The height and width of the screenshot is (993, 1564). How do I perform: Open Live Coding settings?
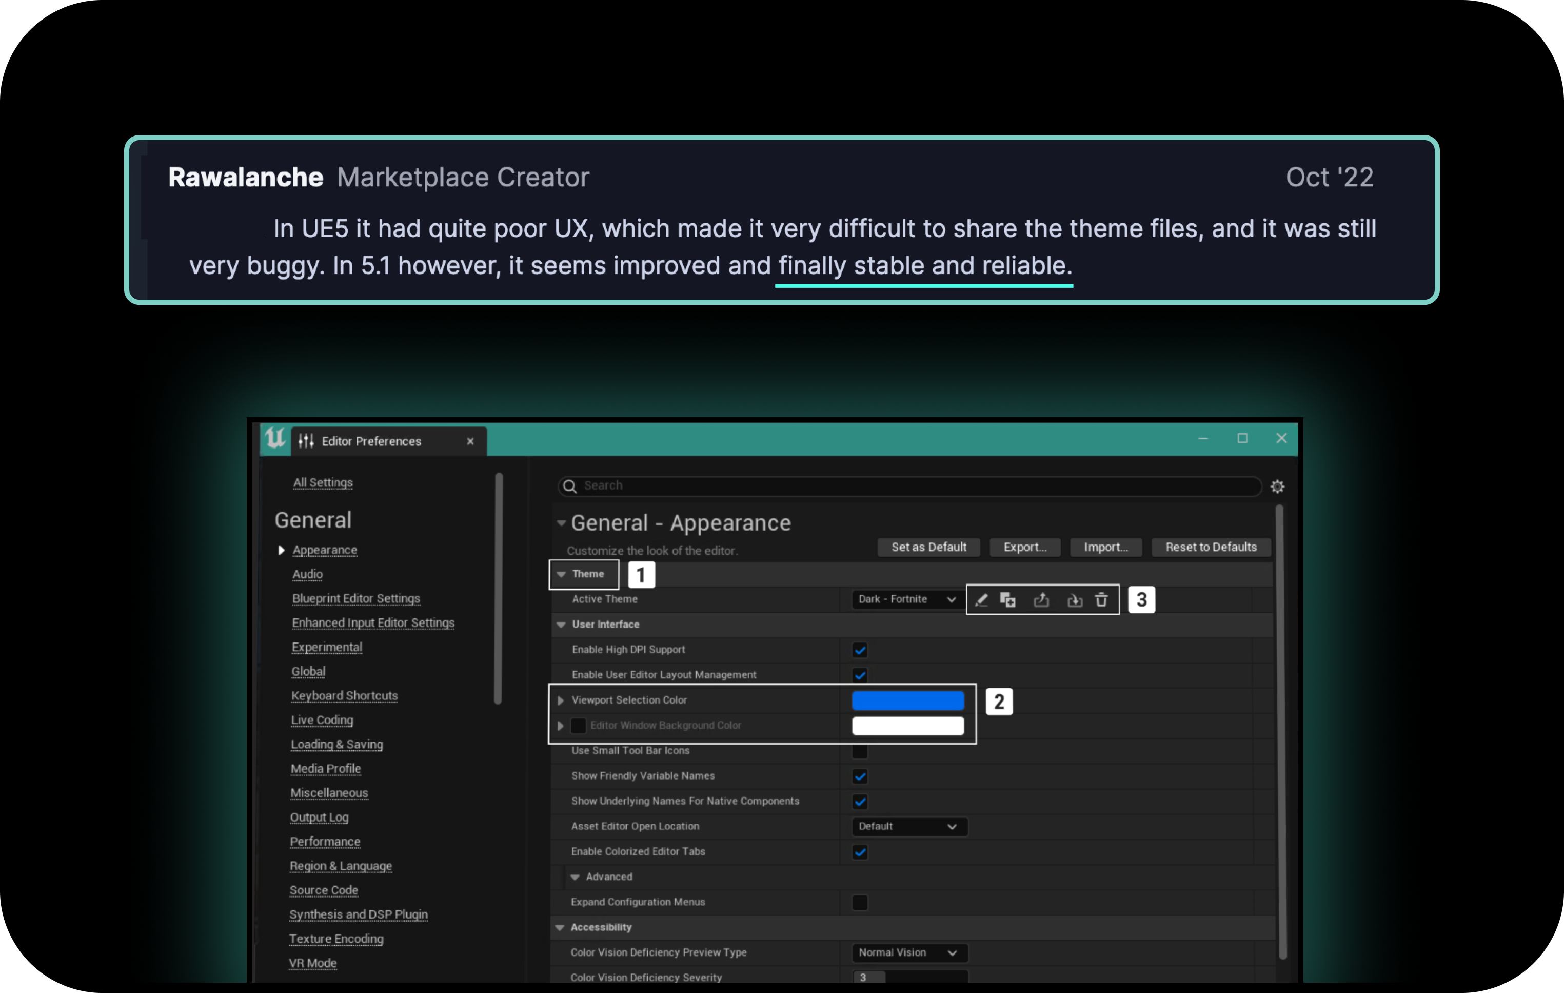coord(322,720)
